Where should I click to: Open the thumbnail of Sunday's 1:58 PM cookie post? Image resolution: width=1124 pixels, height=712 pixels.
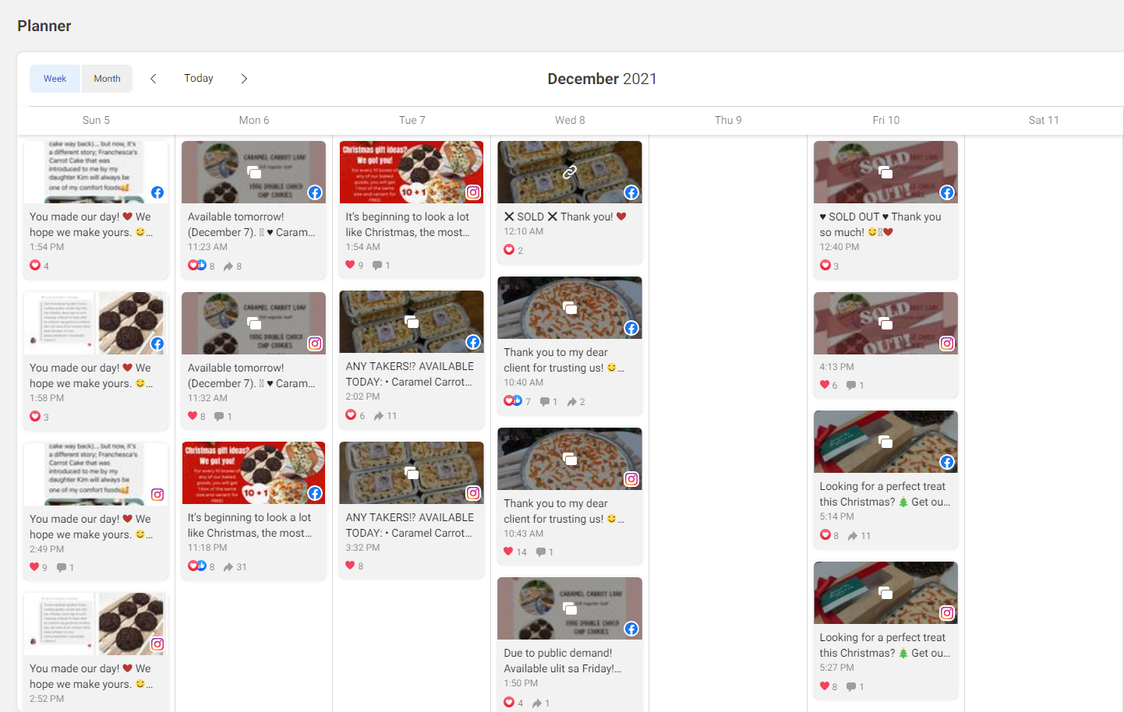pos(96,323)
